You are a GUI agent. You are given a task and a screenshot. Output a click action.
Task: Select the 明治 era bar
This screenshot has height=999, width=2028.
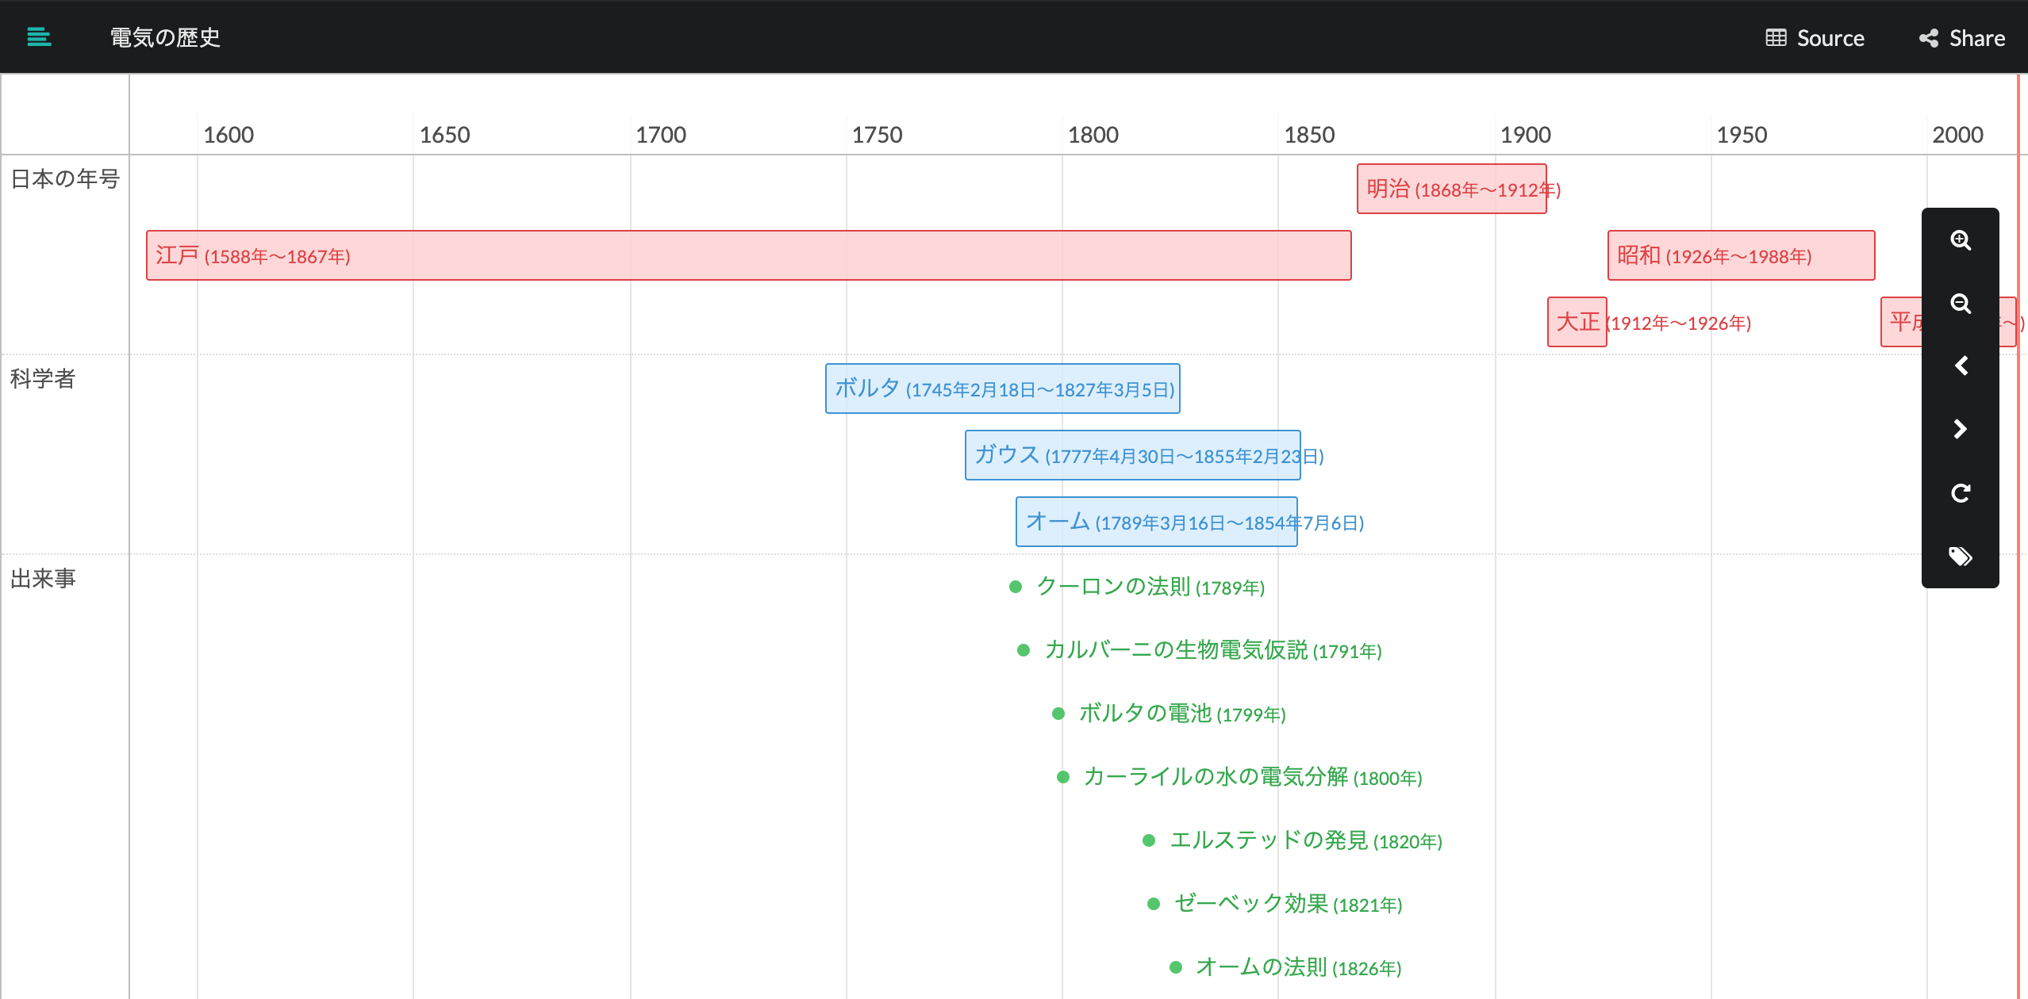point(1451,189)
